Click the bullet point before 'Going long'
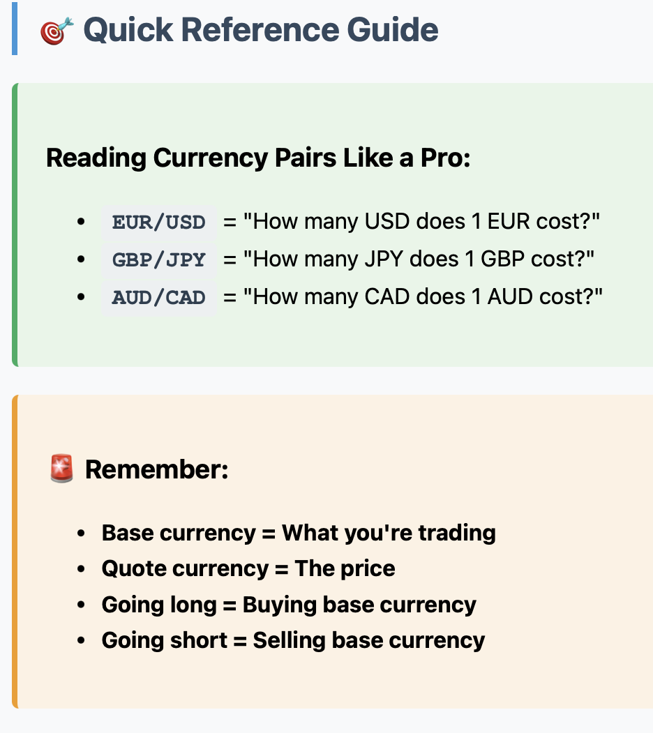Image resolution: width=653 pixels, height=733 pixels. 82,605
